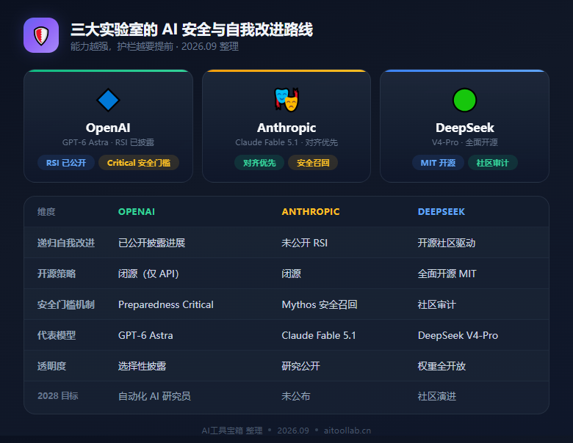The image size is (573, 443).
Task: Click the "安全召回" tag
Action: click(313, 163)
